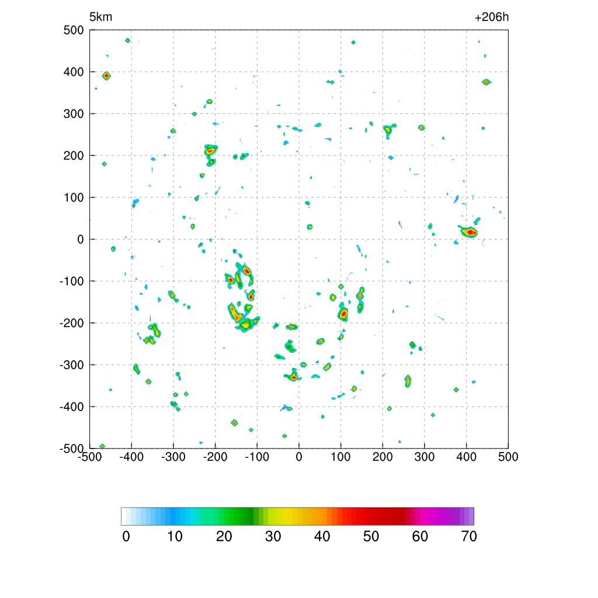The image size is (598, 598).
Task: Click the x-axis tick label 400
Action: (x=467, y=457)
